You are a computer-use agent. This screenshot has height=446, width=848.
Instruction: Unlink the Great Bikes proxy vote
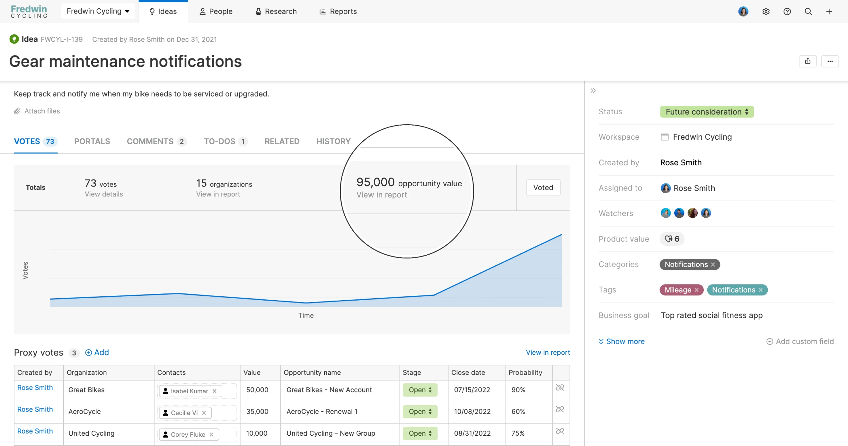point(560,388)
